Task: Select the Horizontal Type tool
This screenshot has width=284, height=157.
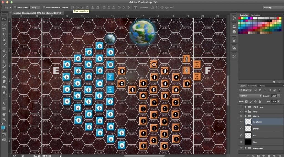Action: click(4, 98)
